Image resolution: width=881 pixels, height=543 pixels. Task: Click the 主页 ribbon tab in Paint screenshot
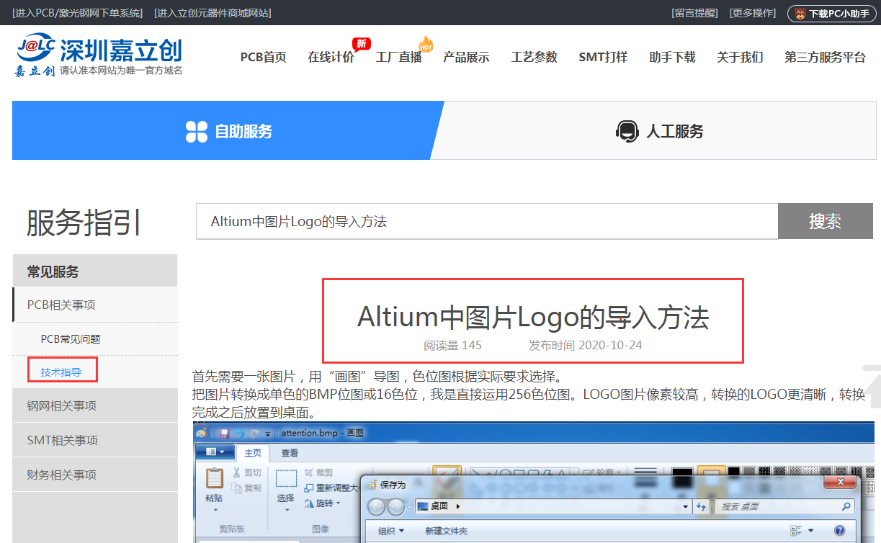coord(253,453)
